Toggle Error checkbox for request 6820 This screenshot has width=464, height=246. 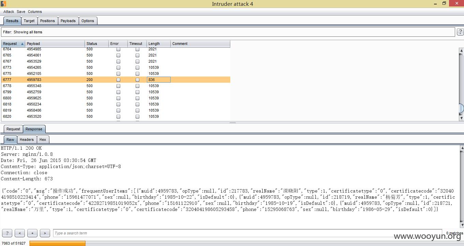tap(118, 116)
